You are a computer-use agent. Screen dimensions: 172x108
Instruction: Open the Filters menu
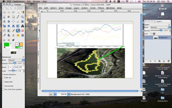pos(101,8)
